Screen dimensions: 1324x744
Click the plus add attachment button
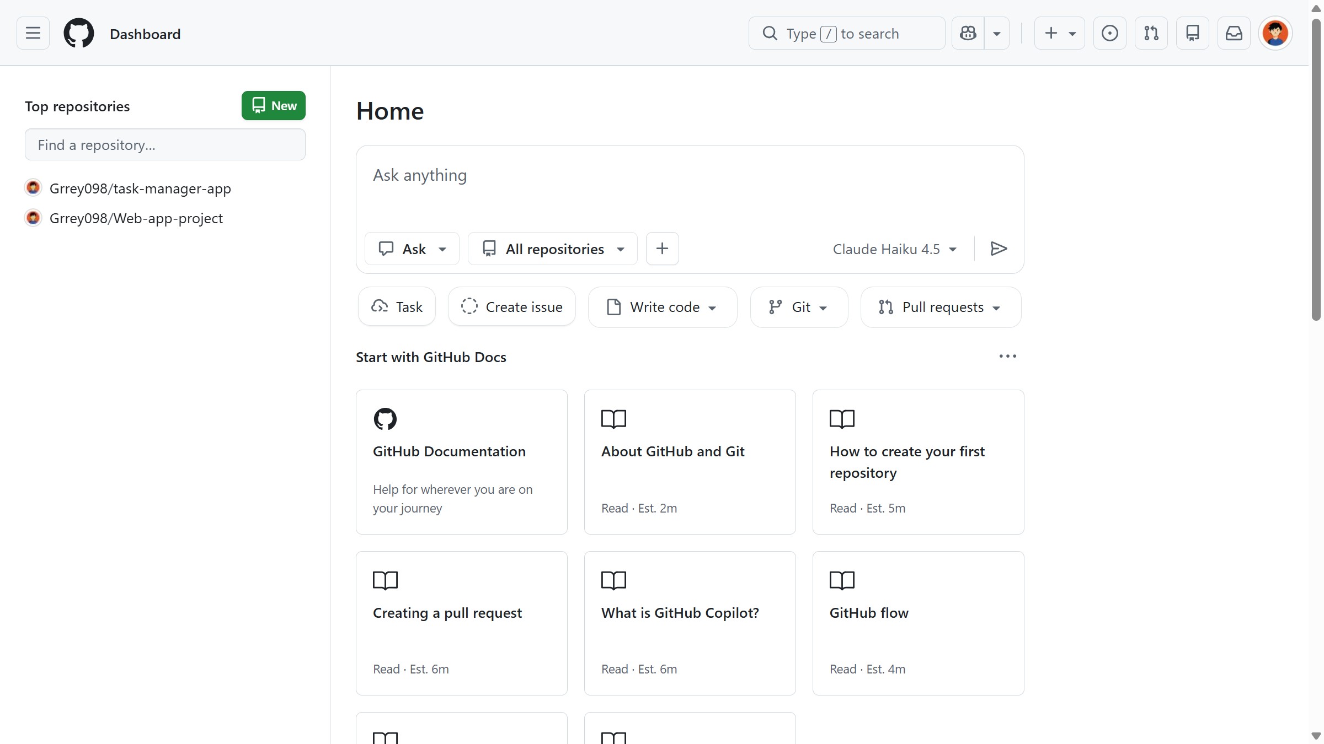(x=663, y=249)
